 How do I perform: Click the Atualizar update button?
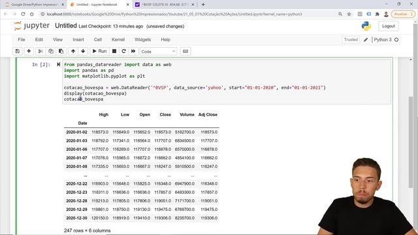(x=403, y=14)
